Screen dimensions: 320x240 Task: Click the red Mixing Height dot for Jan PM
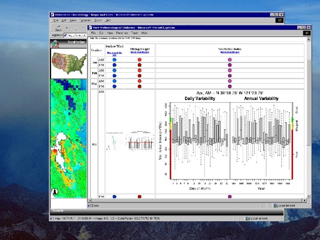click(x=140, y=65)
